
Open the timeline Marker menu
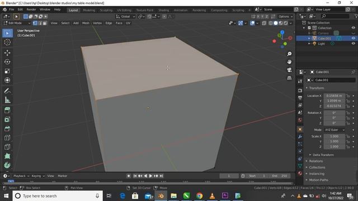pos(62,176)
